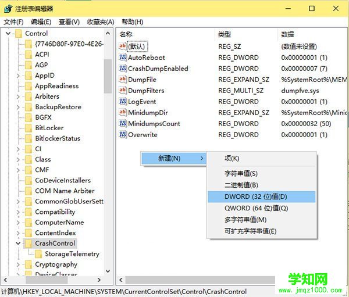
Task: Choose 项(K) in the new submenu
Action: click(x=262, y=159)
